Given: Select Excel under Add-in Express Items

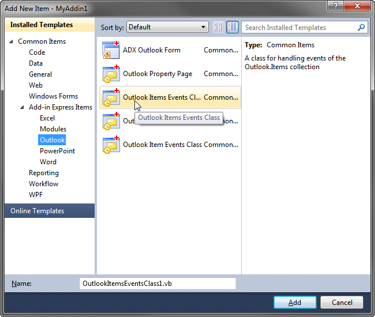Looking at the screenshot, I should [x=47, y=118].
